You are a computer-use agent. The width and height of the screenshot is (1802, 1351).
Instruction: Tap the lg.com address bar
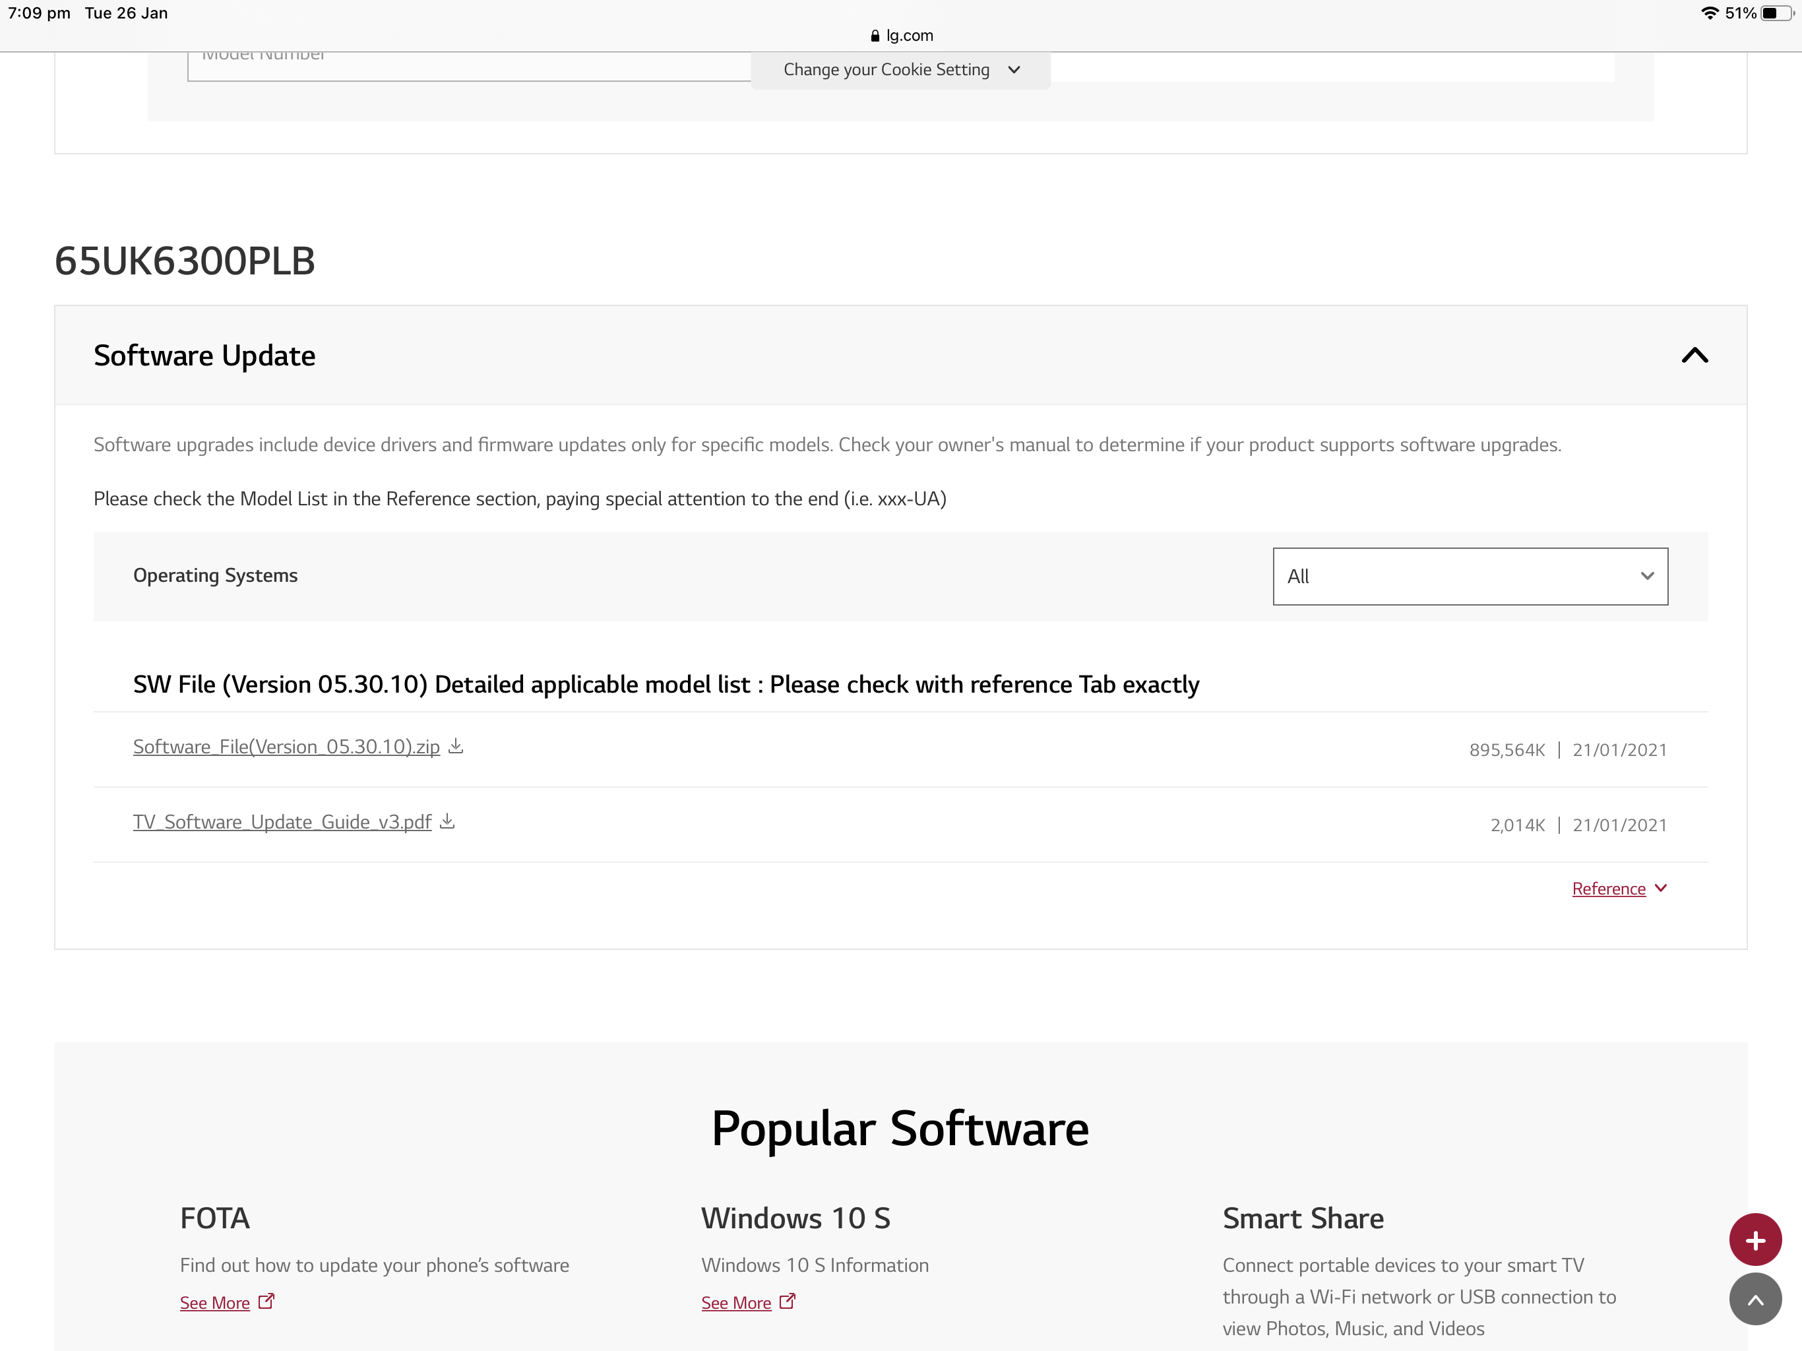pos(901,35)
